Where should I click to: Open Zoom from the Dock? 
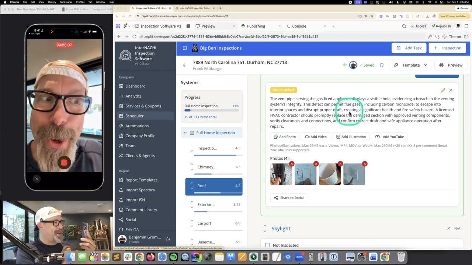299,257
